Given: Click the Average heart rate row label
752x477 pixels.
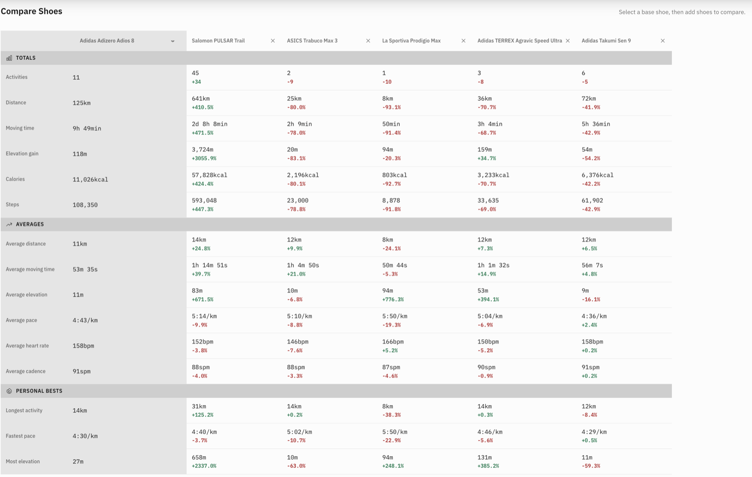Looking at the screenshot, I should pyautogui.click(x=27, y=346).
